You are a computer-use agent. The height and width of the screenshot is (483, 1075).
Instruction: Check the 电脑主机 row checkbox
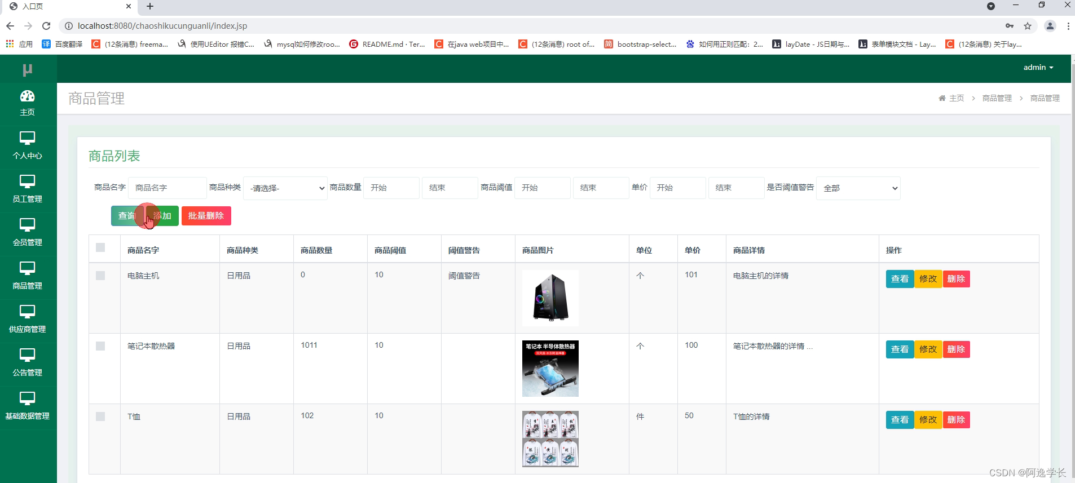(100, 276)
